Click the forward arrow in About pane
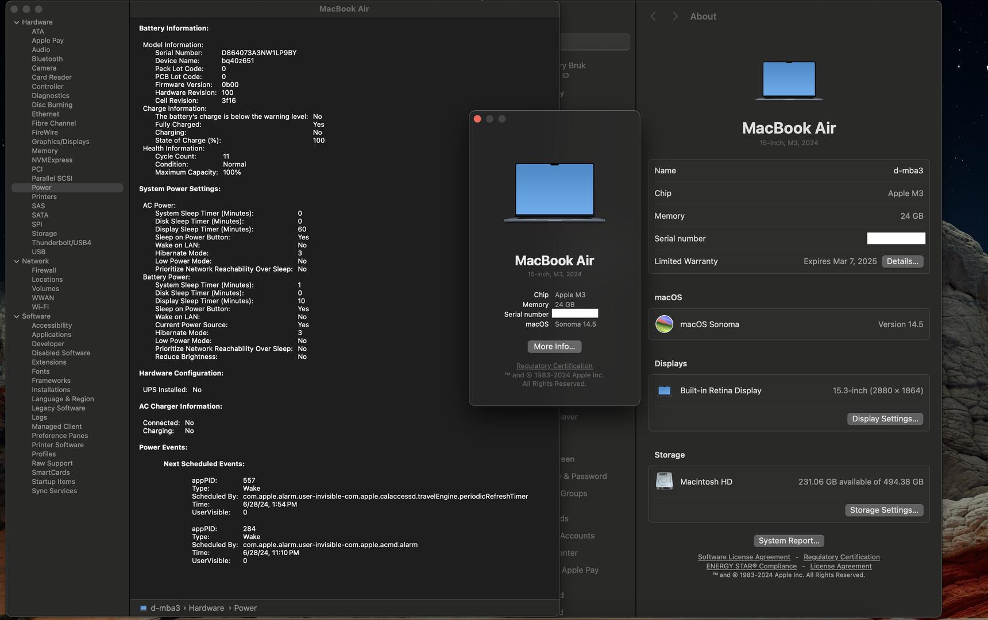Image resolution: width=988 pixels, height=620 pixels. click(675, 17)
